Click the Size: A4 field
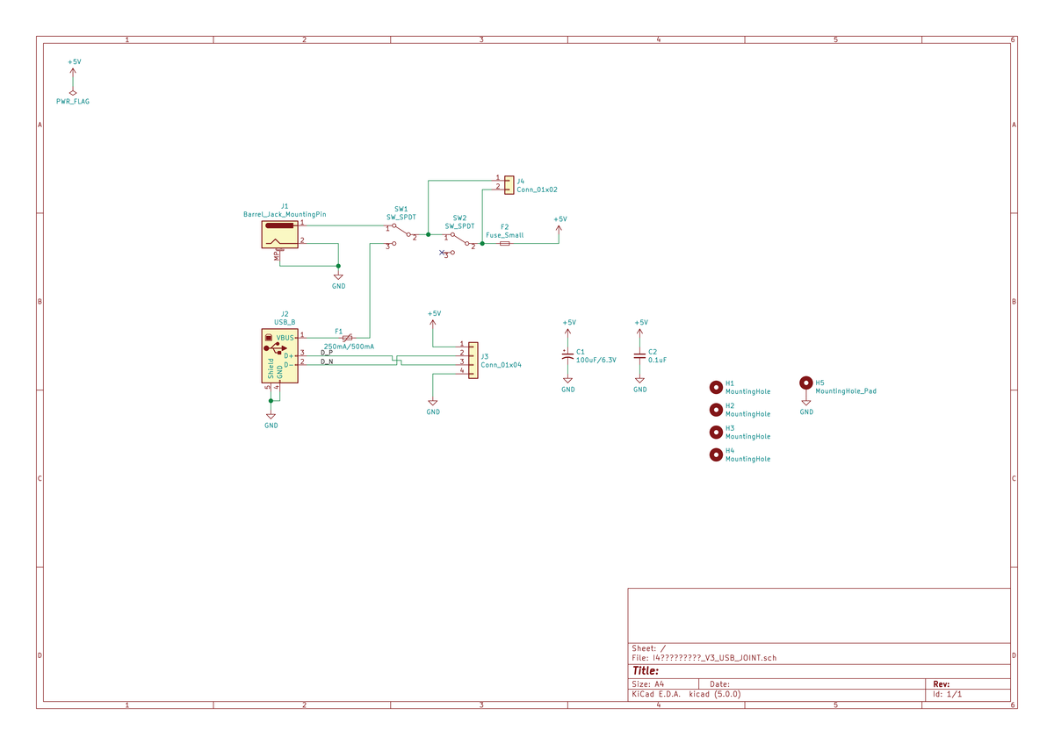This screenshot has width=1054, height=744. (647, 684)
